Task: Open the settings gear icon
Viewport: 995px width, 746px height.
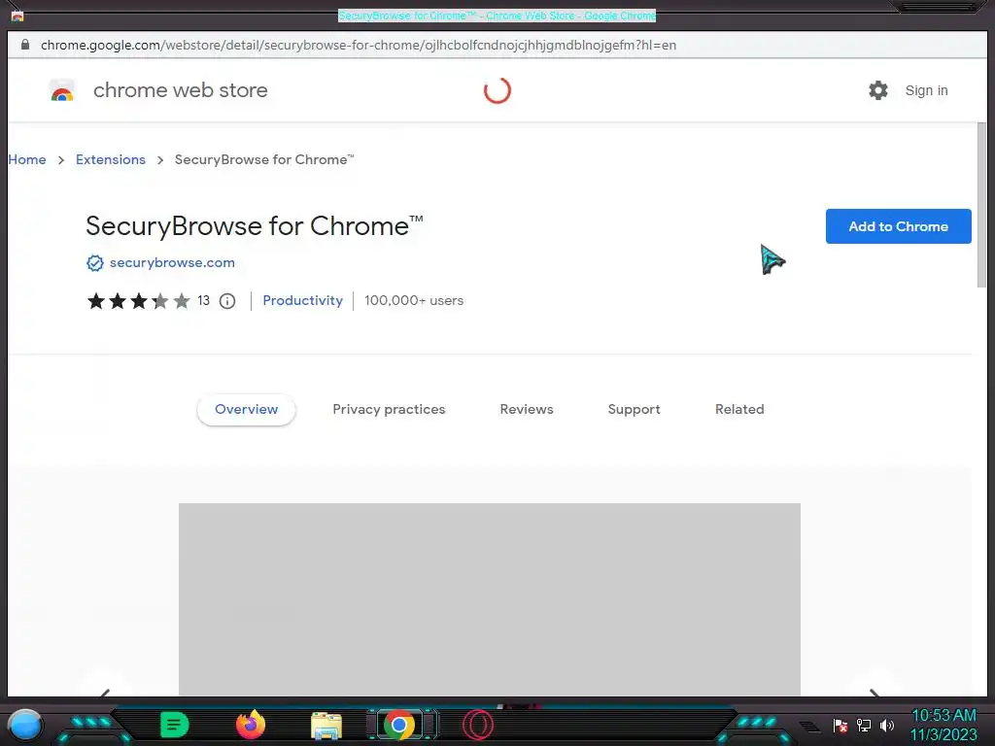Action: pyautogui.click(x=878, y=90)
